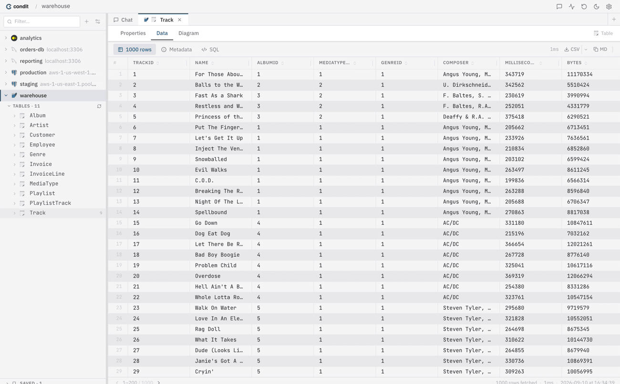Export the data as CSV
The image size is (620, 384).
pyautogui.click(x=572, y=50)
